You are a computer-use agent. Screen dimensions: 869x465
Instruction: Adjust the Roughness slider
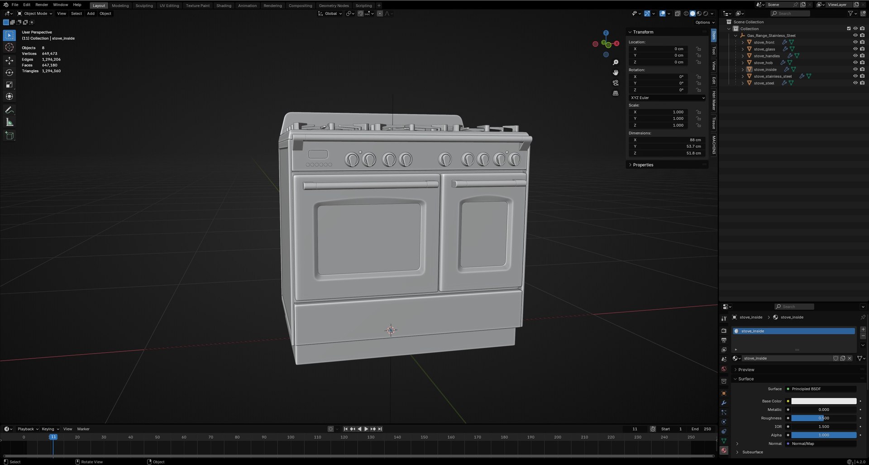click(x=824, y=418)
